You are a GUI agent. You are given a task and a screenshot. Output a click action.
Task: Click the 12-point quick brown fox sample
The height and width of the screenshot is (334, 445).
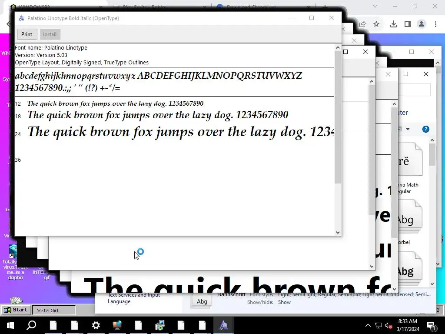tap(115, 104)
